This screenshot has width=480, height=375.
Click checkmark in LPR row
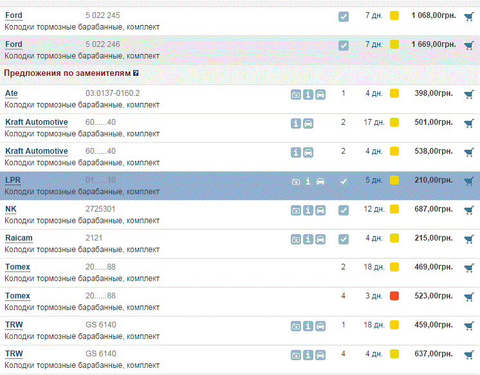tap(344, 181)
